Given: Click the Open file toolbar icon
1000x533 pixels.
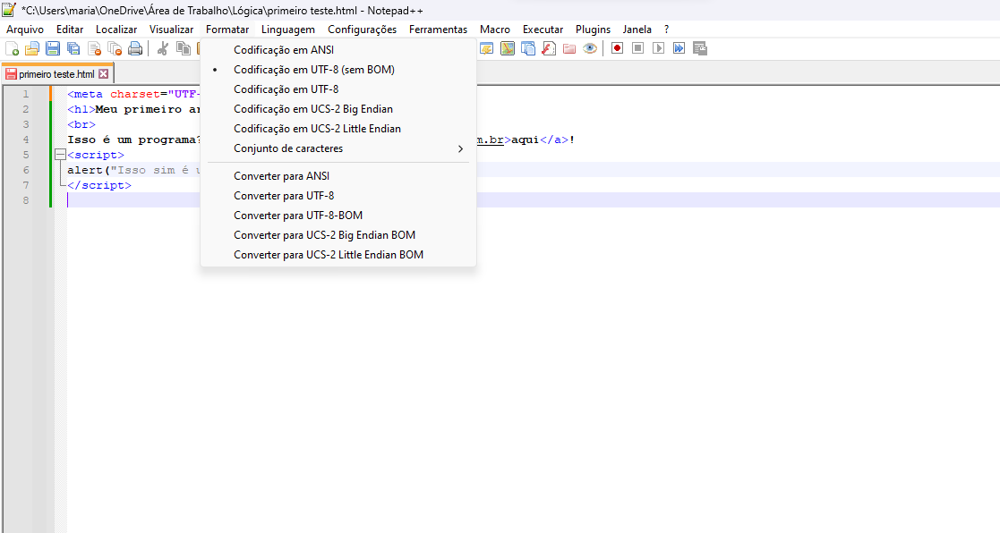Looking at the screenshot, I should pos(32,48).
